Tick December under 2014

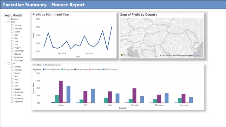12,102
